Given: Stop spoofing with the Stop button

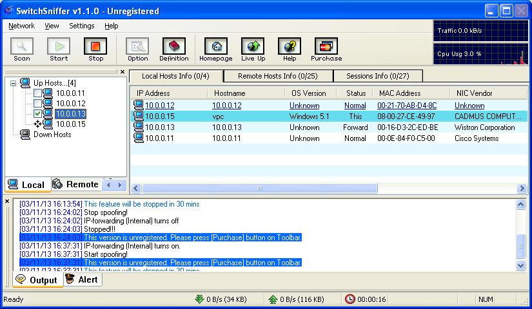Looking at the screenshot, I should coord(95,46).
